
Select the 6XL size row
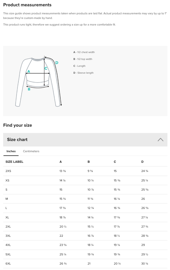(x=8, y=263)
